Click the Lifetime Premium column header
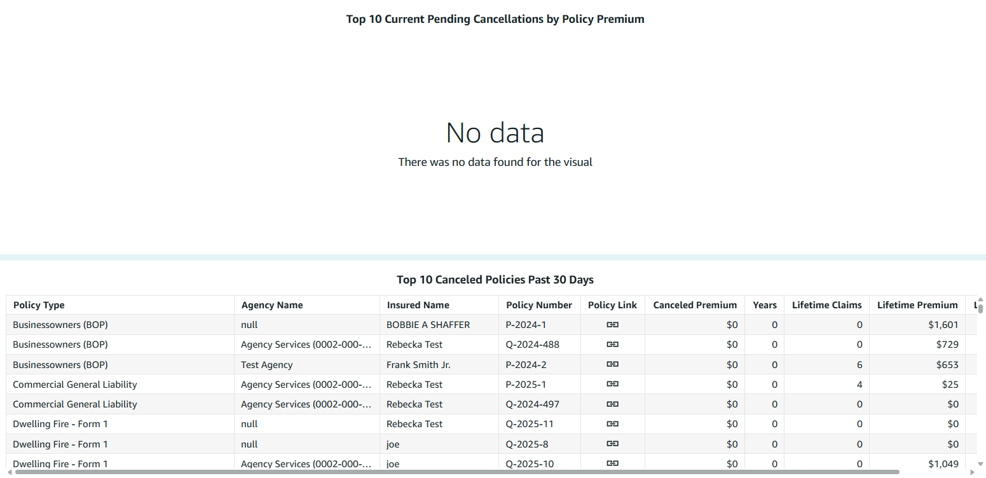Image resolution: width=986 pixels, height=478 pixels. click(917, 305)
